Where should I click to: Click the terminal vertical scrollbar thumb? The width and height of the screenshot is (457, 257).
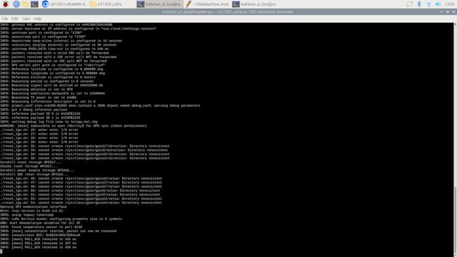[x=455, y=219]
